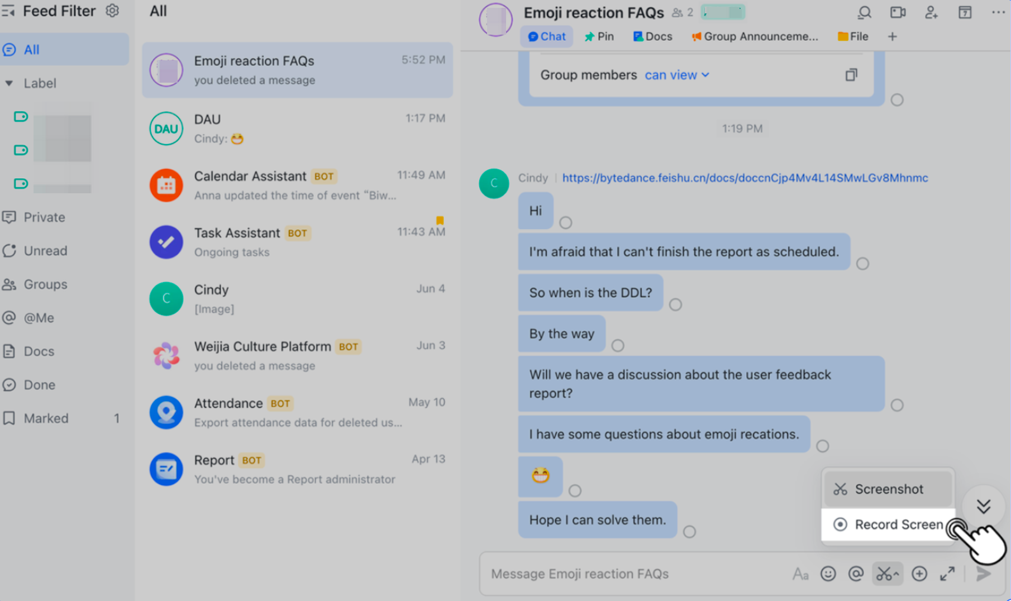
Task: Open text formatting with the Aa icon
Action: coord(800,574)
